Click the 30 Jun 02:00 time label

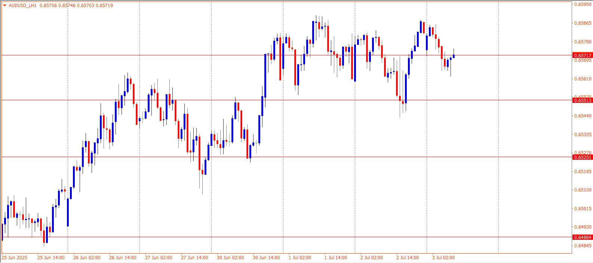coord(230,258)
